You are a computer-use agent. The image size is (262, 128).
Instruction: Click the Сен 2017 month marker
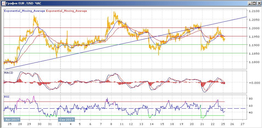[x=66, y=120]
